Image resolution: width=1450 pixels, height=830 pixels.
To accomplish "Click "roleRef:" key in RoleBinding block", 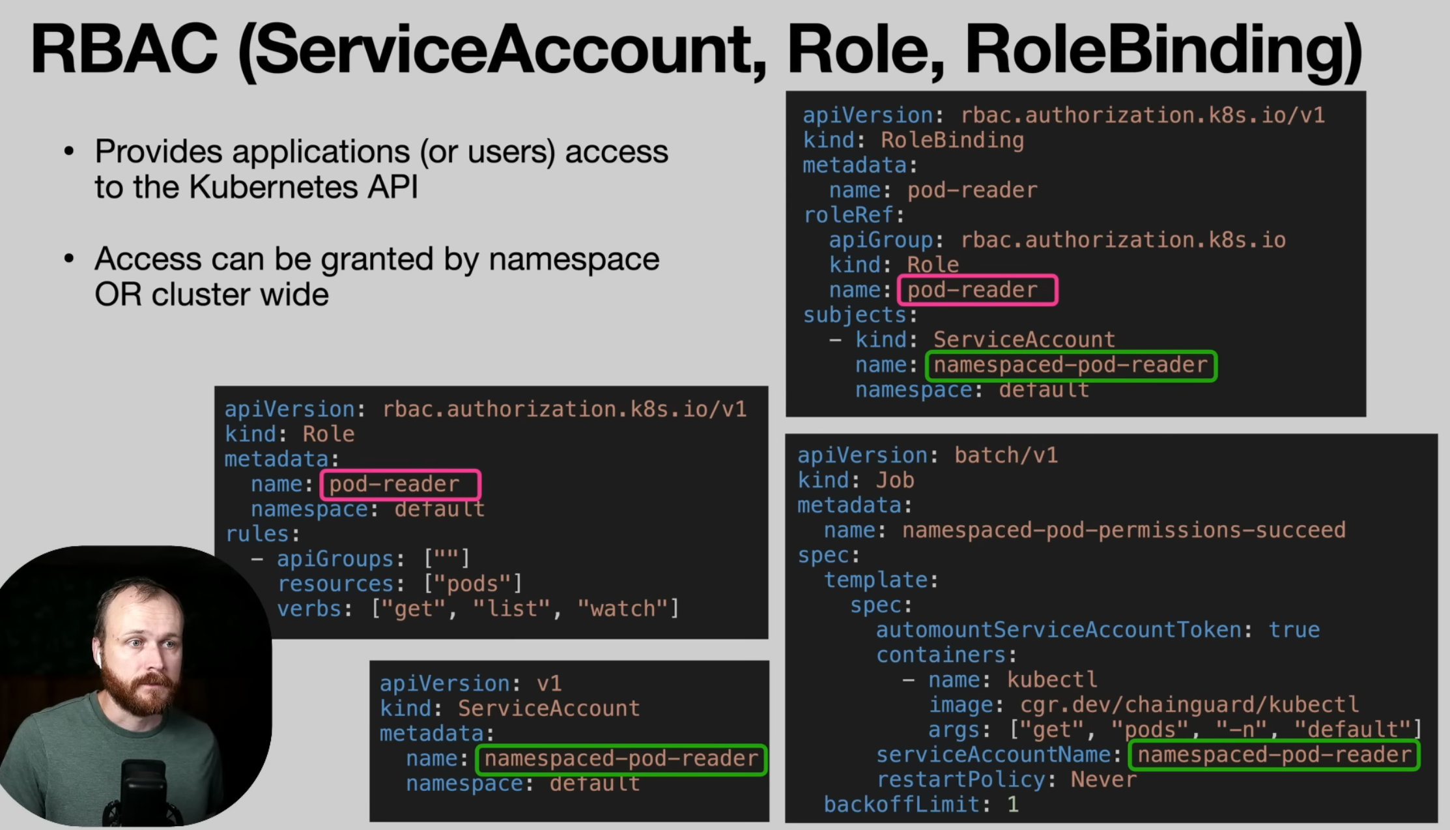I will [x=853, y=215].
